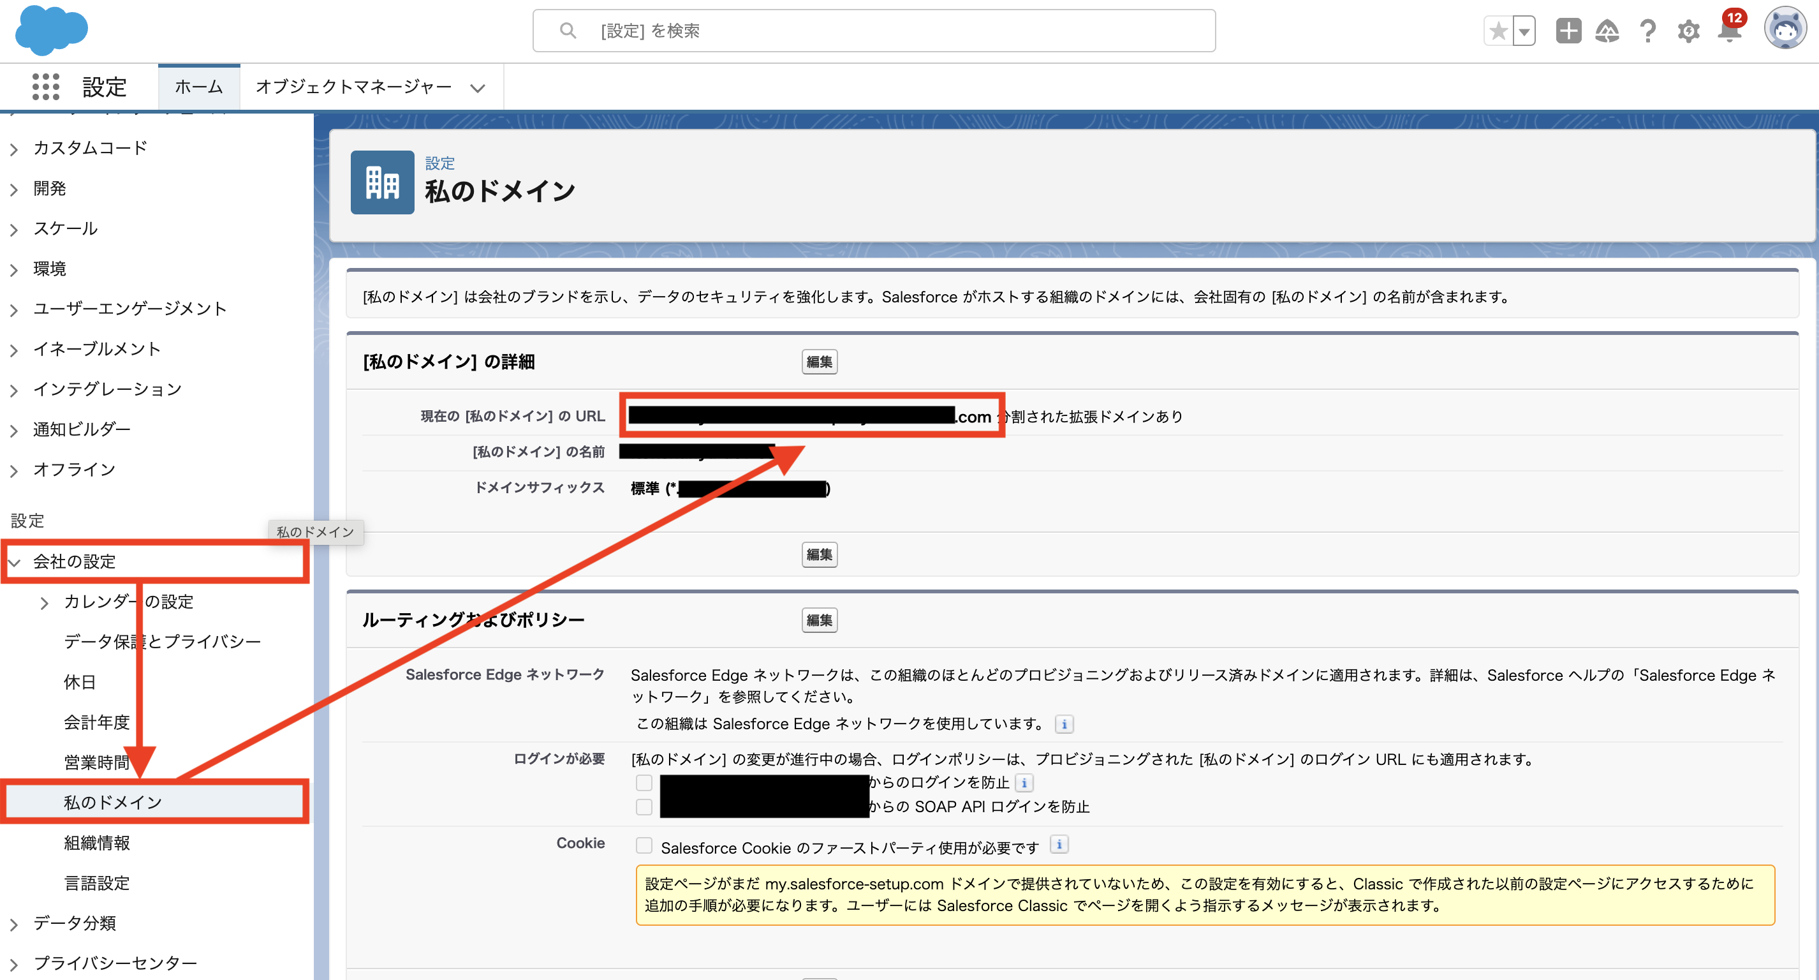Check the ログインを防止 checkbox

coord(644,782)
